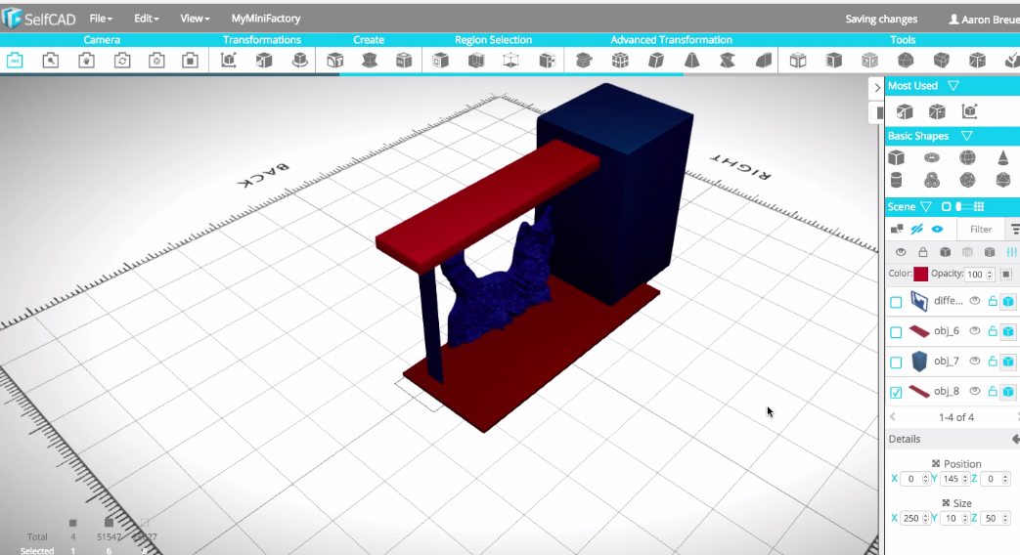Click the first Create tool icon
1020x555 pixels.
[x=334, y=61]
